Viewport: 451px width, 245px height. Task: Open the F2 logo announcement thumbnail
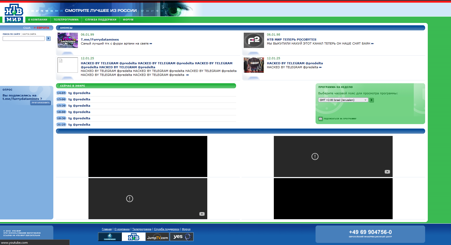pyautogui.click(x=254, y=40)
